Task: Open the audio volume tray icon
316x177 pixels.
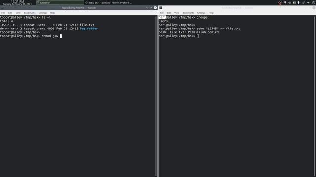Action: tap(290, 3)
